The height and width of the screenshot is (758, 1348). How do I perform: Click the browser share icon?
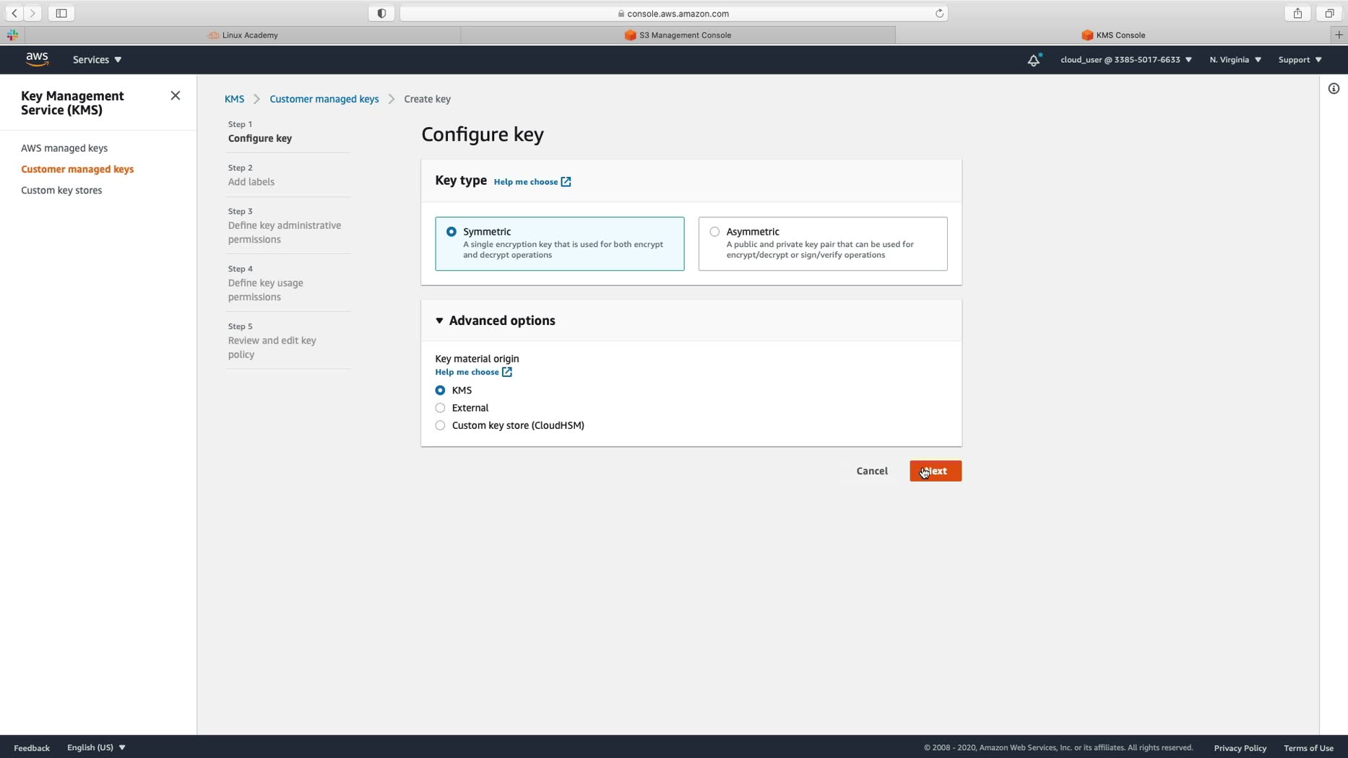point(1297,13)
